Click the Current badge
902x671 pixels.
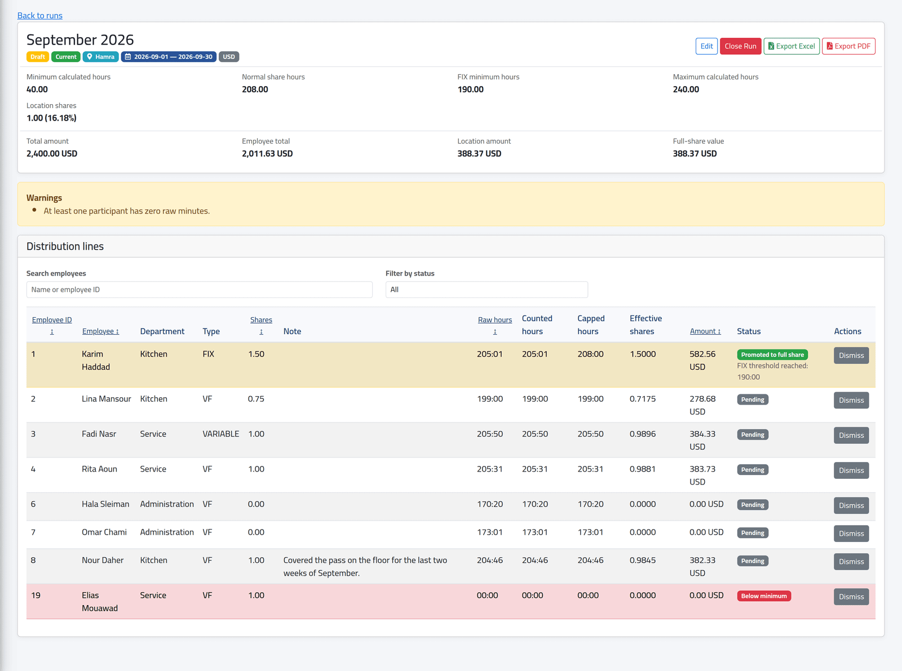[66, 57]
